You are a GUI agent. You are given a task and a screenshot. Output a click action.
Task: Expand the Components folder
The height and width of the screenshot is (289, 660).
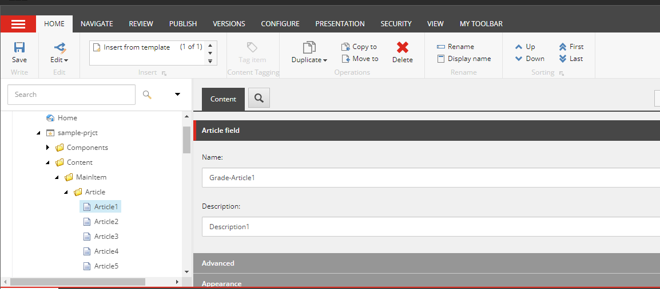[47, 148]
